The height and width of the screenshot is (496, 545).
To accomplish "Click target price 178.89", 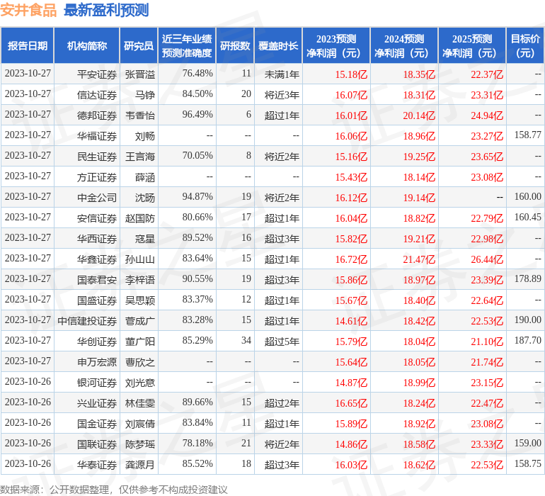I will (x=527, y=278).
